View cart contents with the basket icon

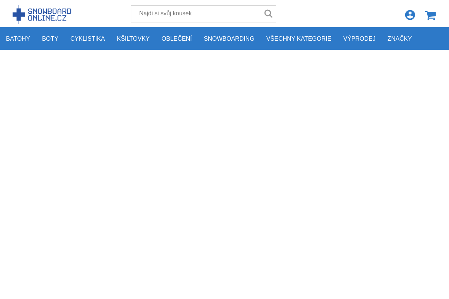tap(430, 15)
